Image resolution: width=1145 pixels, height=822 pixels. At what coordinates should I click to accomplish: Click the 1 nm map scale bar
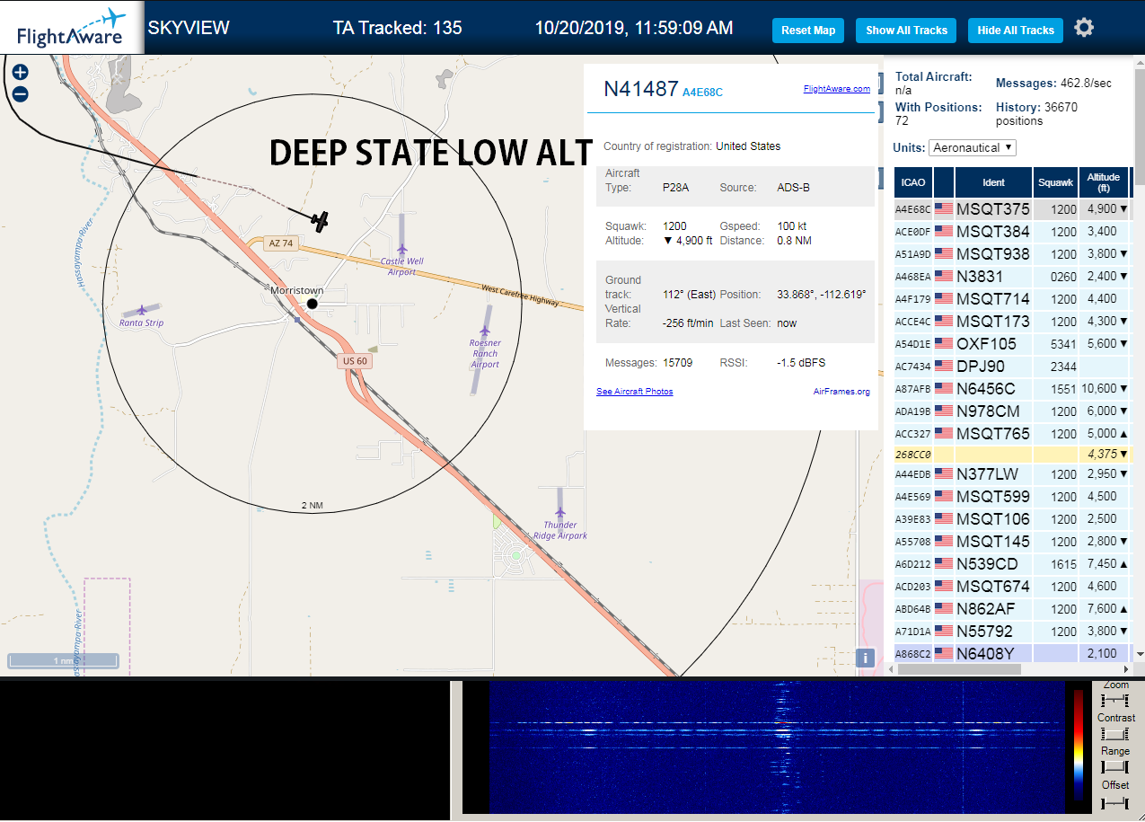coord(64,661)
